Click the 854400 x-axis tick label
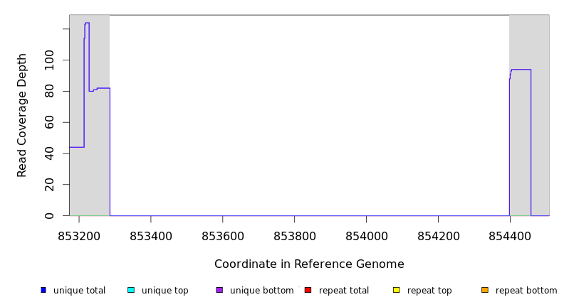 click(510, 236)
